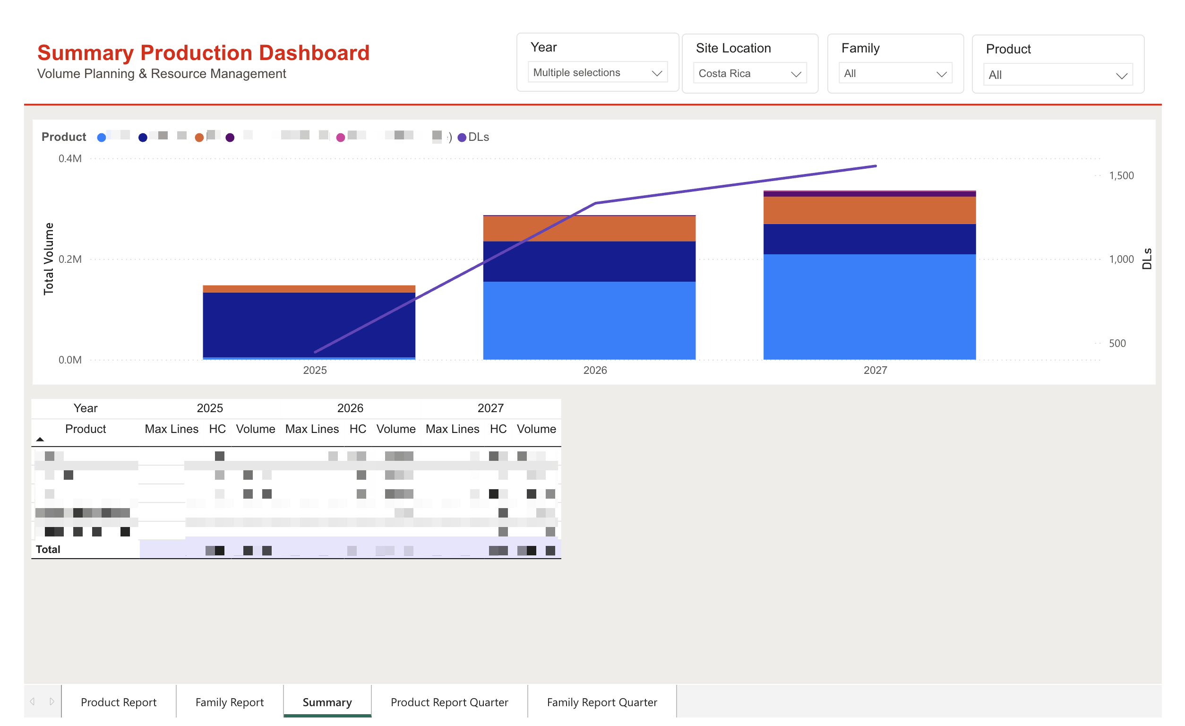Select the 2027 navy bar segment
Viewport: 1185px width, 726px height.
(869, 239)
